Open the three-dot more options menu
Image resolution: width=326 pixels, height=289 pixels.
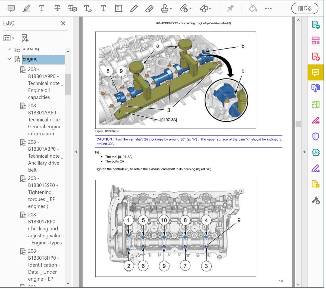(x=268, y=8)
